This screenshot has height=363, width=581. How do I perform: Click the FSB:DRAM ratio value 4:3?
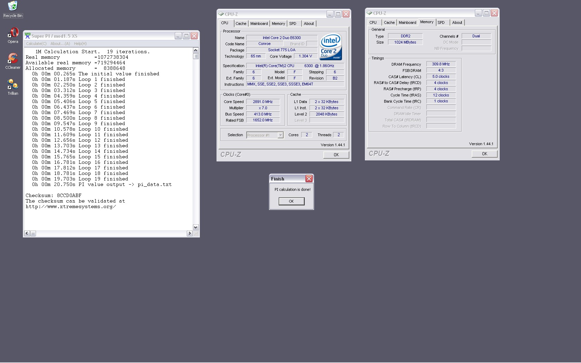[x=441, y=70]
